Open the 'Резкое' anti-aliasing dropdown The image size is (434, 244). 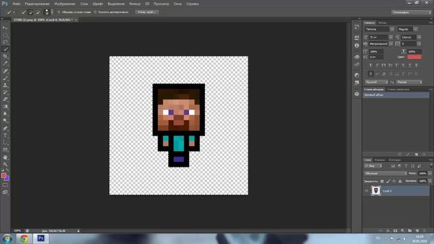(x=410, y=82)
